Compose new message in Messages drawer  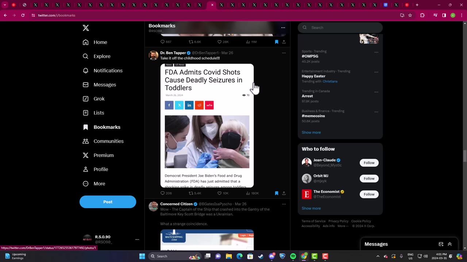[441, 244]
